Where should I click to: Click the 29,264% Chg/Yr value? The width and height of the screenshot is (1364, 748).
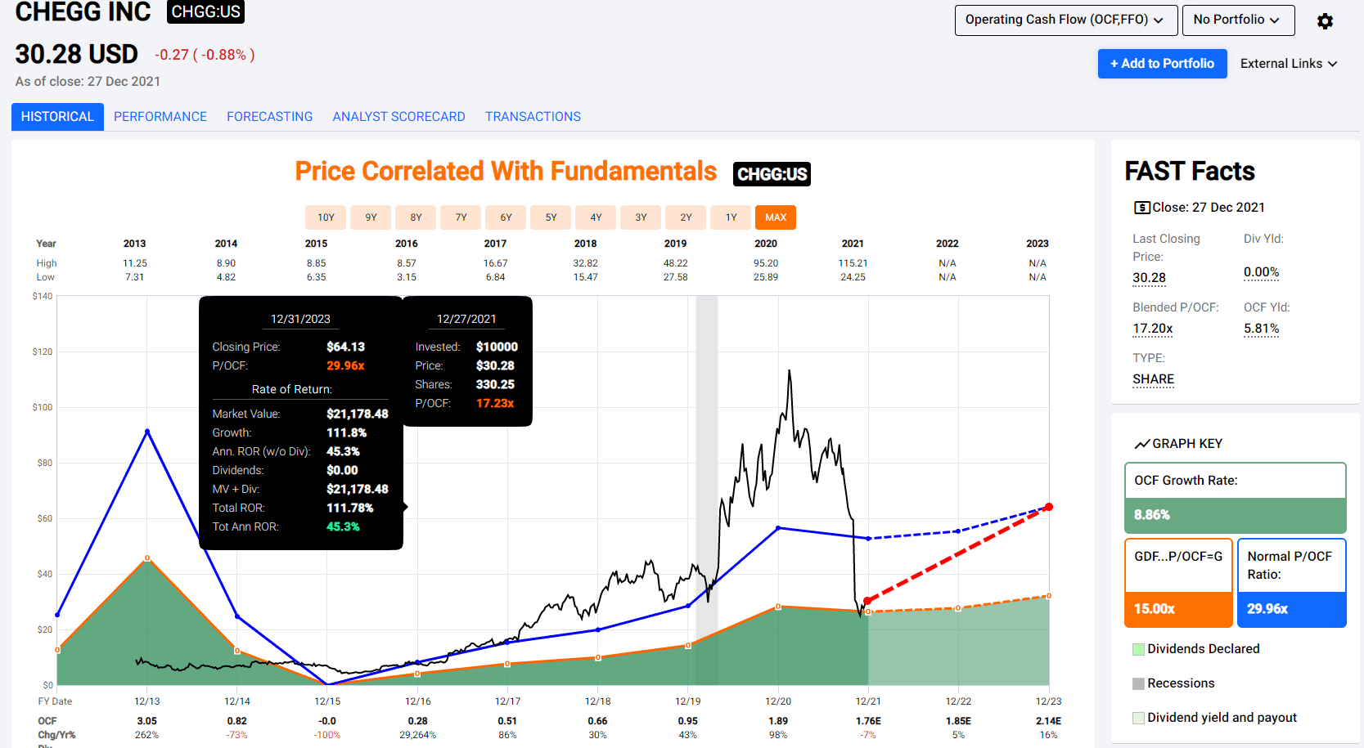pos(417,735)
